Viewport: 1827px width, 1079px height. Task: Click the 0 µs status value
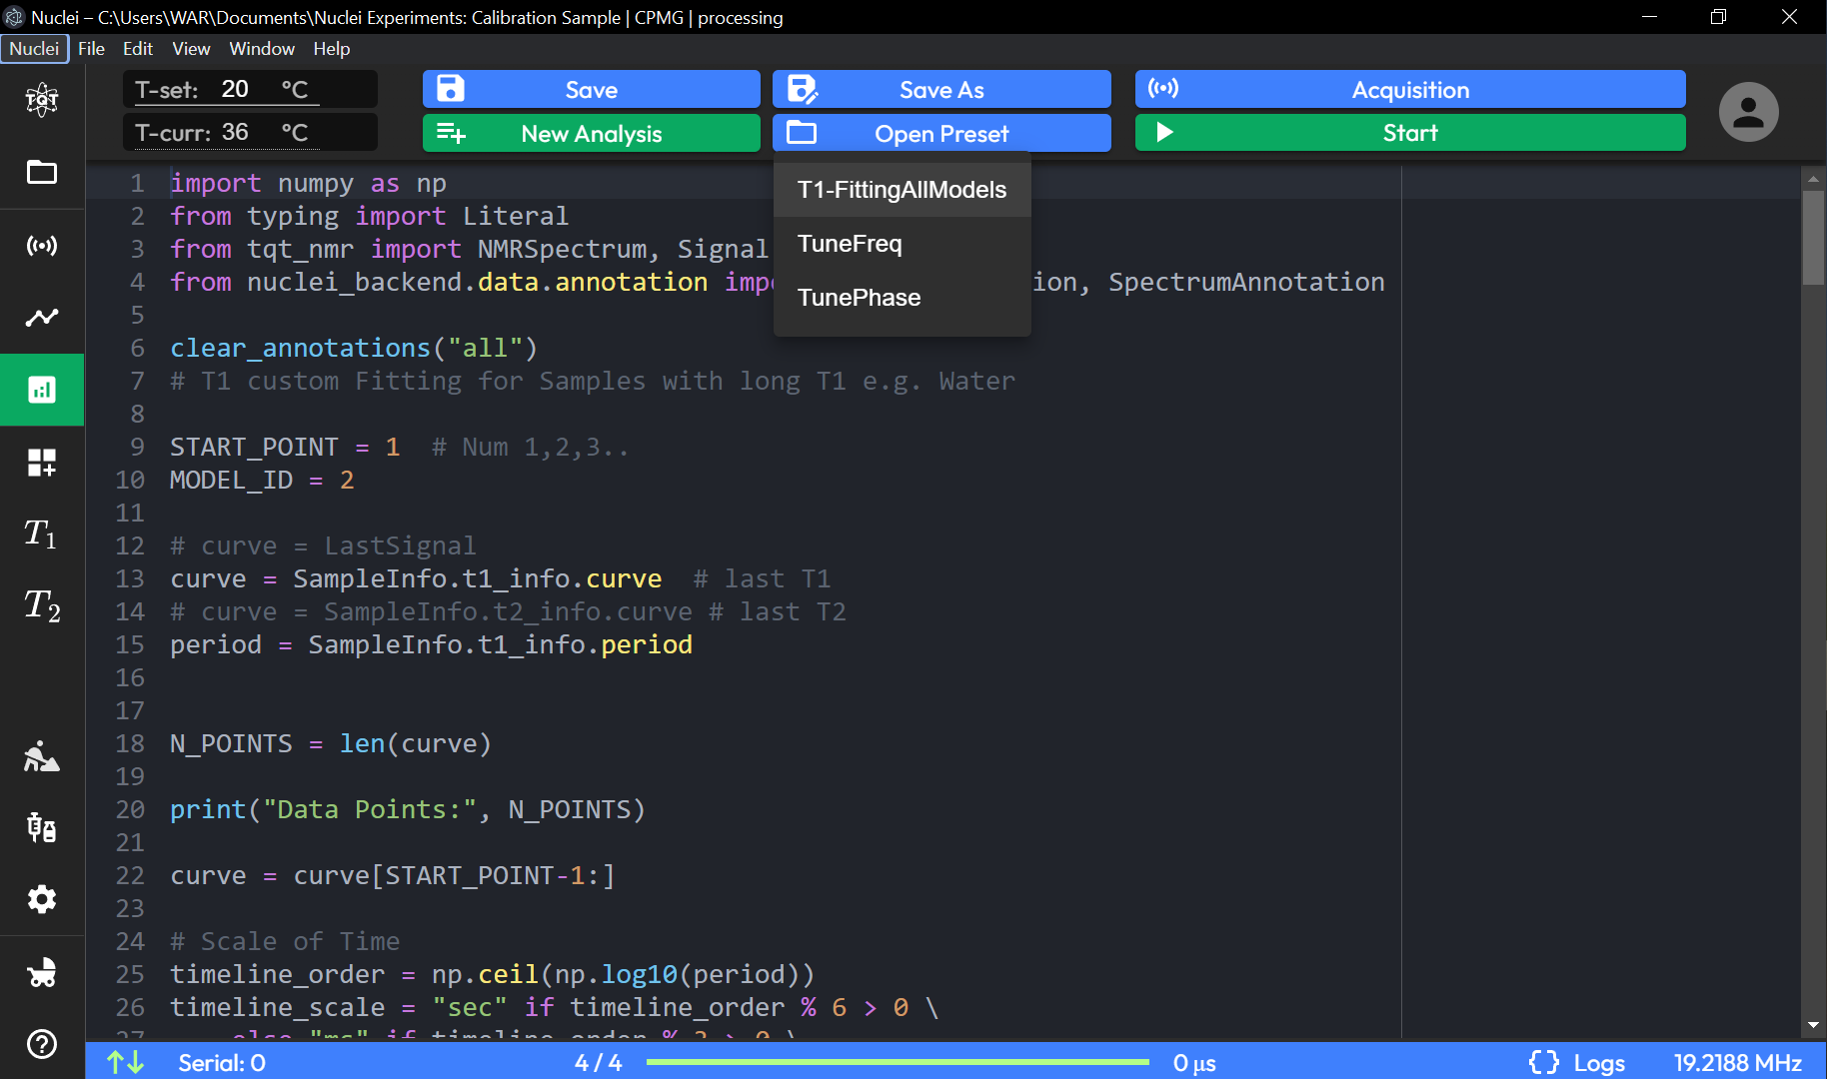click(x=1194, y=1063)
